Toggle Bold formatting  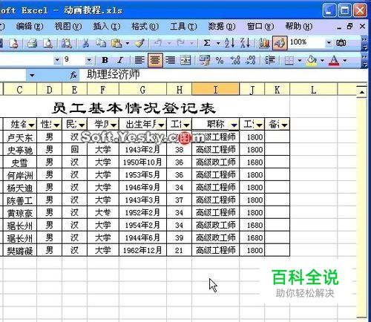point(105,60)
